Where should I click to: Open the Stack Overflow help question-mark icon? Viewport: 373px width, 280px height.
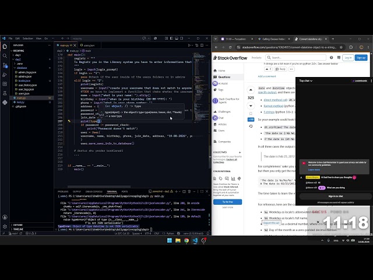tap(332, 58)
